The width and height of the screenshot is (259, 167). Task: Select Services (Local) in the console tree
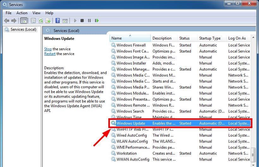pyautogui.click(x=23, y=29)
